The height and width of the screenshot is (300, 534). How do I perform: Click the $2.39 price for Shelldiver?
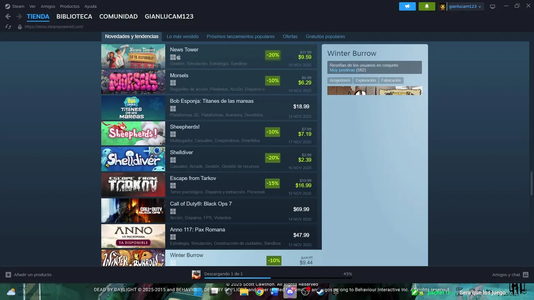point(305,160)
